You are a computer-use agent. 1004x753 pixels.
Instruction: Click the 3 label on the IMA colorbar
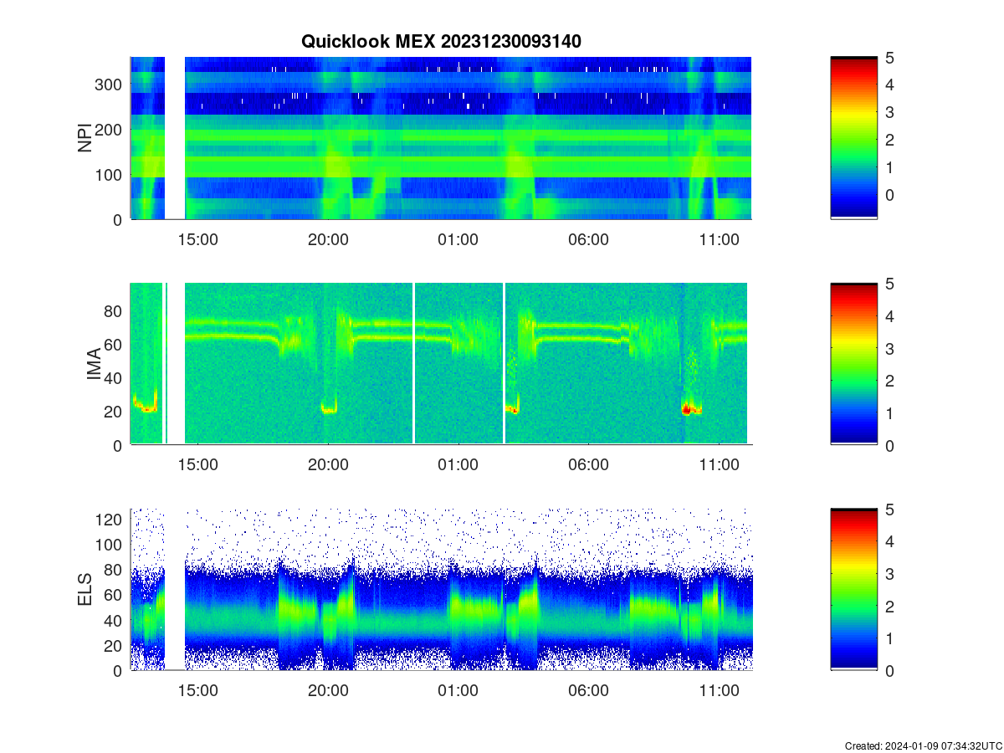(x=892, y=348)
